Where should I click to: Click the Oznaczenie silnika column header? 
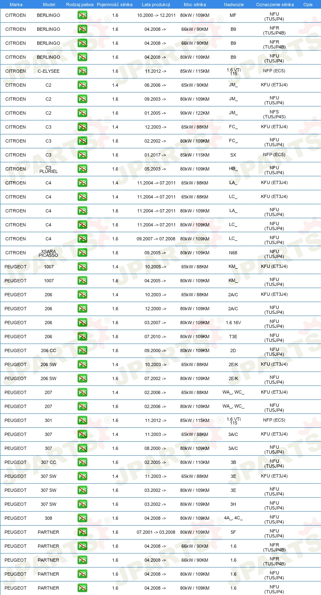[x=275, y=5]
